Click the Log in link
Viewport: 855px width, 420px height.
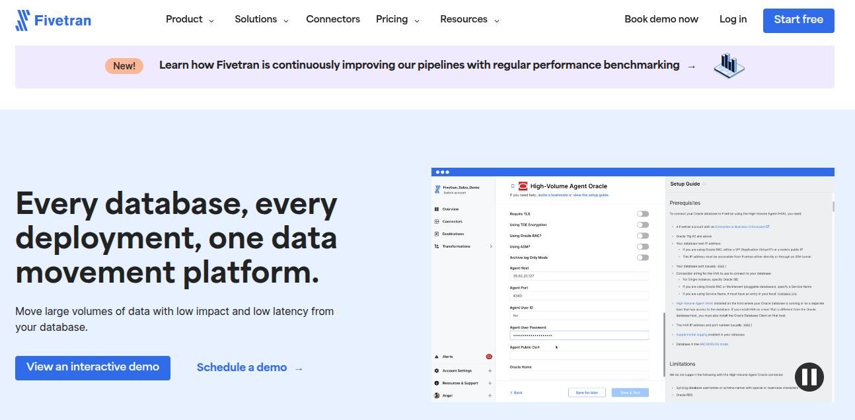[x=733, y=19]
